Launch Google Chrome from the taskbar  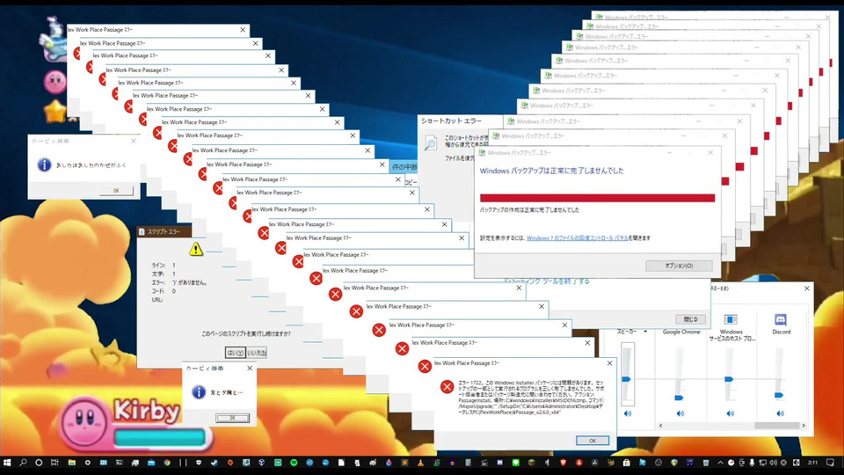pos(167,463)
